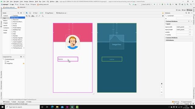Image resolution: width=195 pixels, height=109 pixels.
Task: Click the Name text field on the design preview
Action: (x=68, y=59)
